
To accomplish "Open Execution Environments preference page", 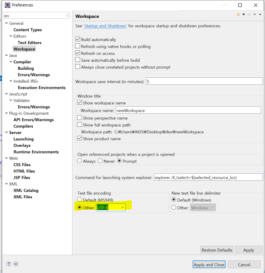I will click(42, 87).
